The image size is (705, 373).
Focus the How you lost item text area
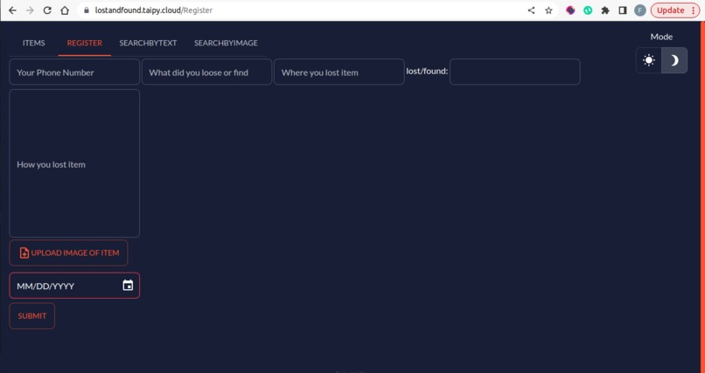click(x=74, y=163)
